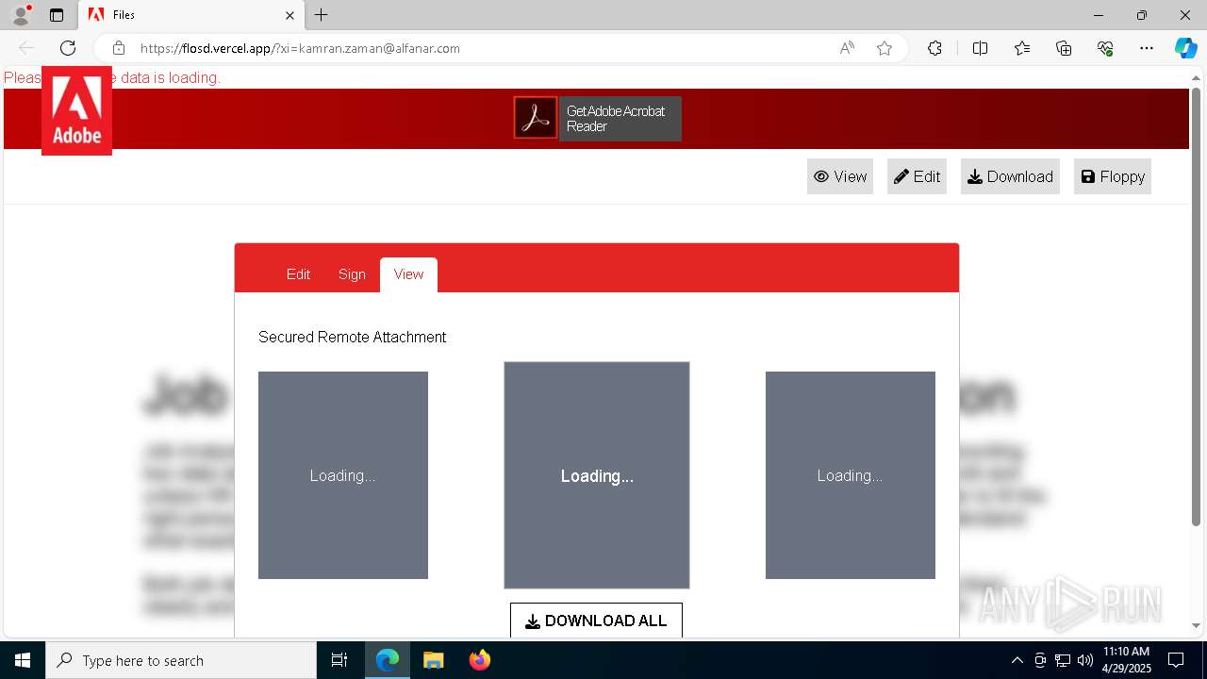Click the Acrobat Reader PDF icon
The image size is (1207, 679).
pos(536,118)
